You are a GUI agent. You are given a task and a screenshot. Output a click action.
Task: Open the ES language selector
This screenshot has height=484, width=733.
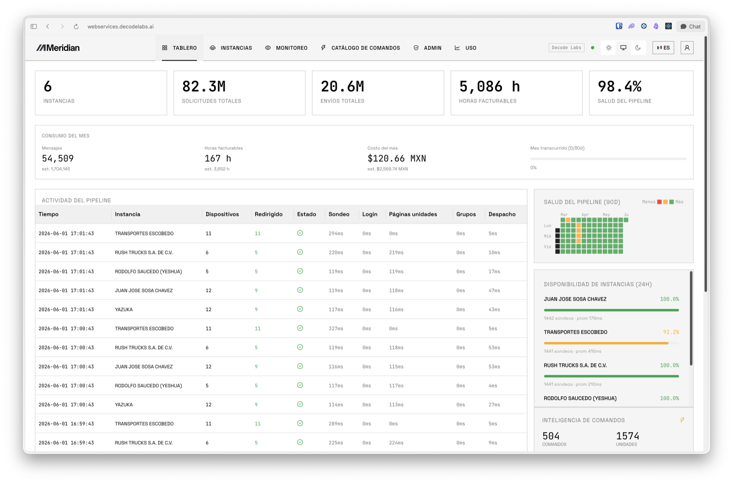pos(663,48)
